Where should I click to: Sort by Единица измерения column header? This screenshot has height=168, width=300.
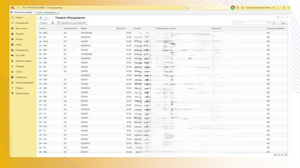click(x=275, y=28)
